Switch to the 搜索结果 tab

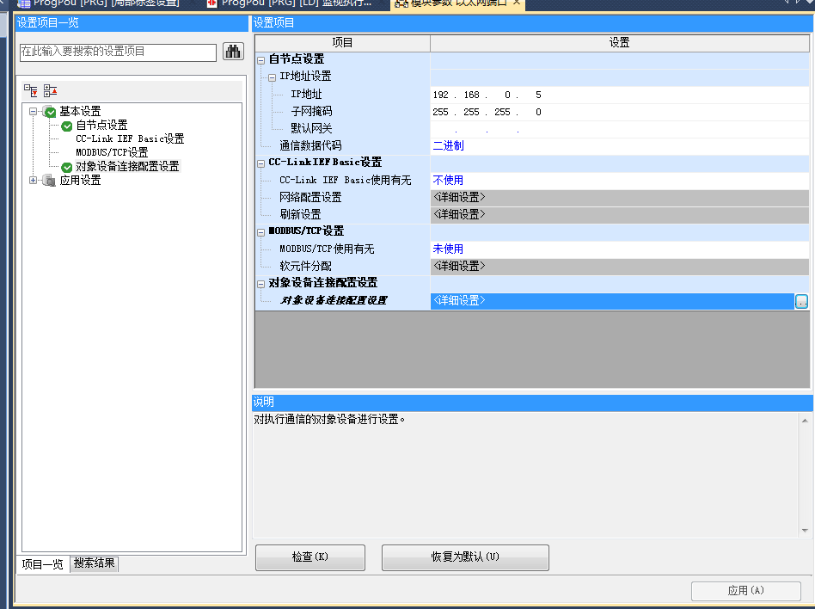95,563
